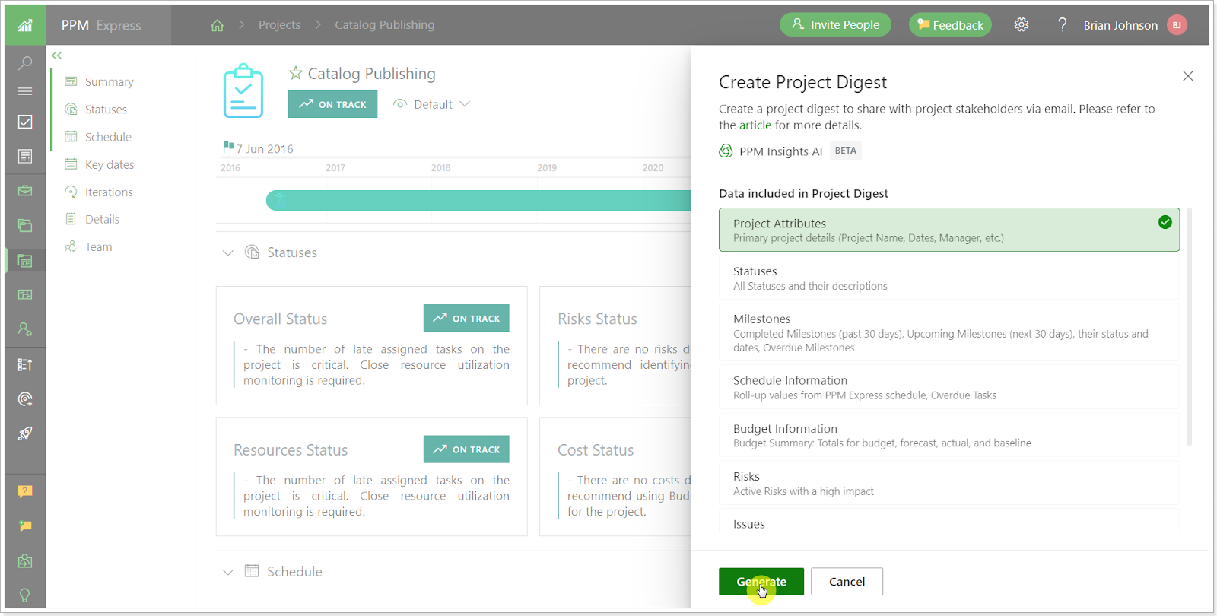Image resolution: width=1217 pixels, height=616 pixels.
Task: Open Schedule in project navigation
Action: (x=108, y=137)
